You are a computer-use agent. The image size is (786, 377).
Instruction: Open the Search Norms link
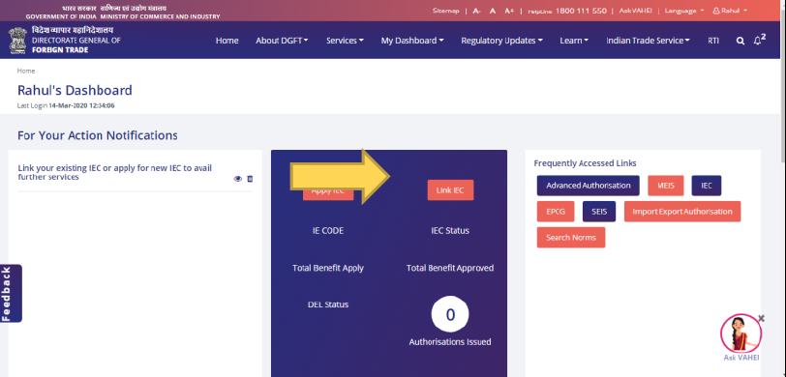coord(571,237)
